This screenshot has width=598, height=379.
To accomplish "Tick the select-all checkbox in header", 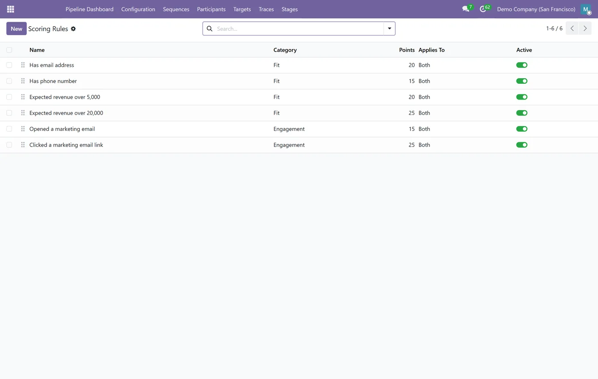I will [9, 50].
